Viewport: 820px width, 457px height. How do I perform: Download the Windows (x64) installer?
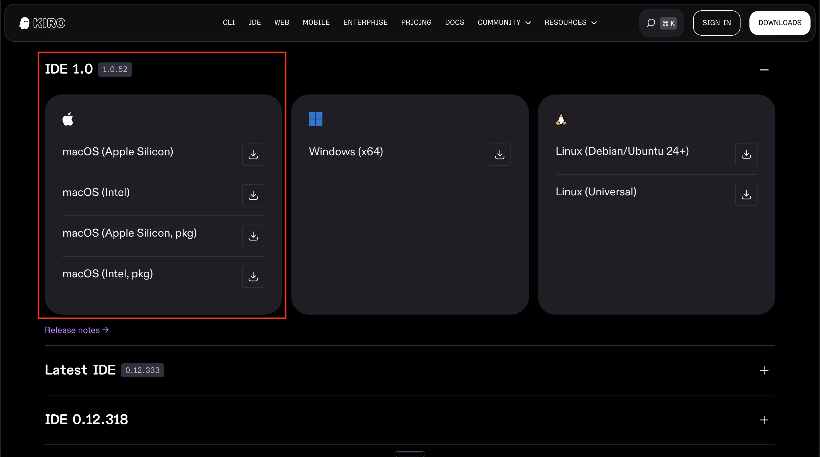[x=500, y=155]
